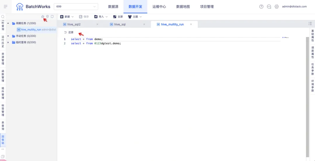Open the settings gear icon
Screen dimensions: 315x161
point(276,7)
